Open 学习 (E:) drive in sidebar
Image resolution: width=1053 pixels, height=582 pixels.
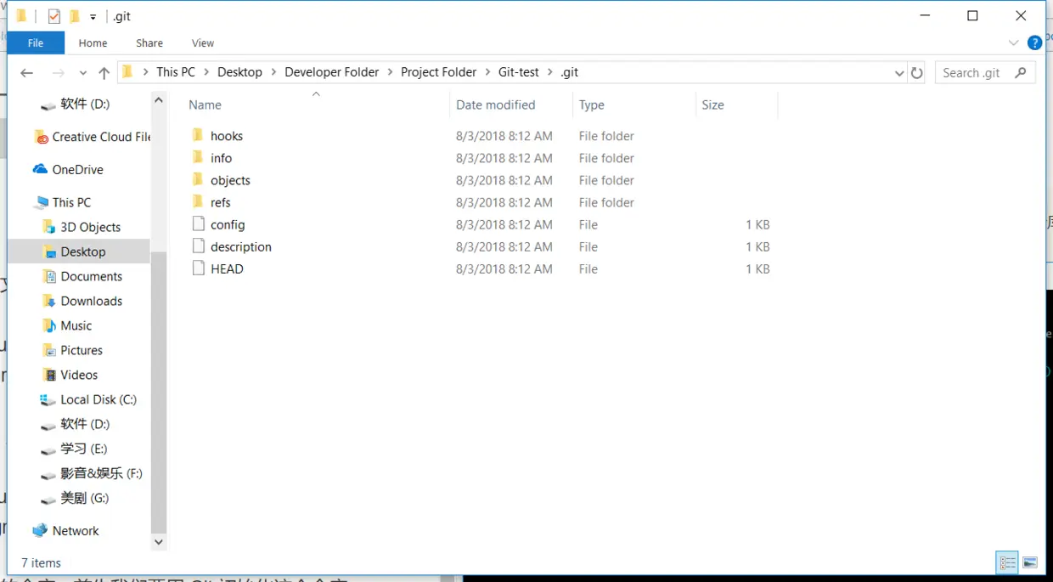(x=74, y=449)
